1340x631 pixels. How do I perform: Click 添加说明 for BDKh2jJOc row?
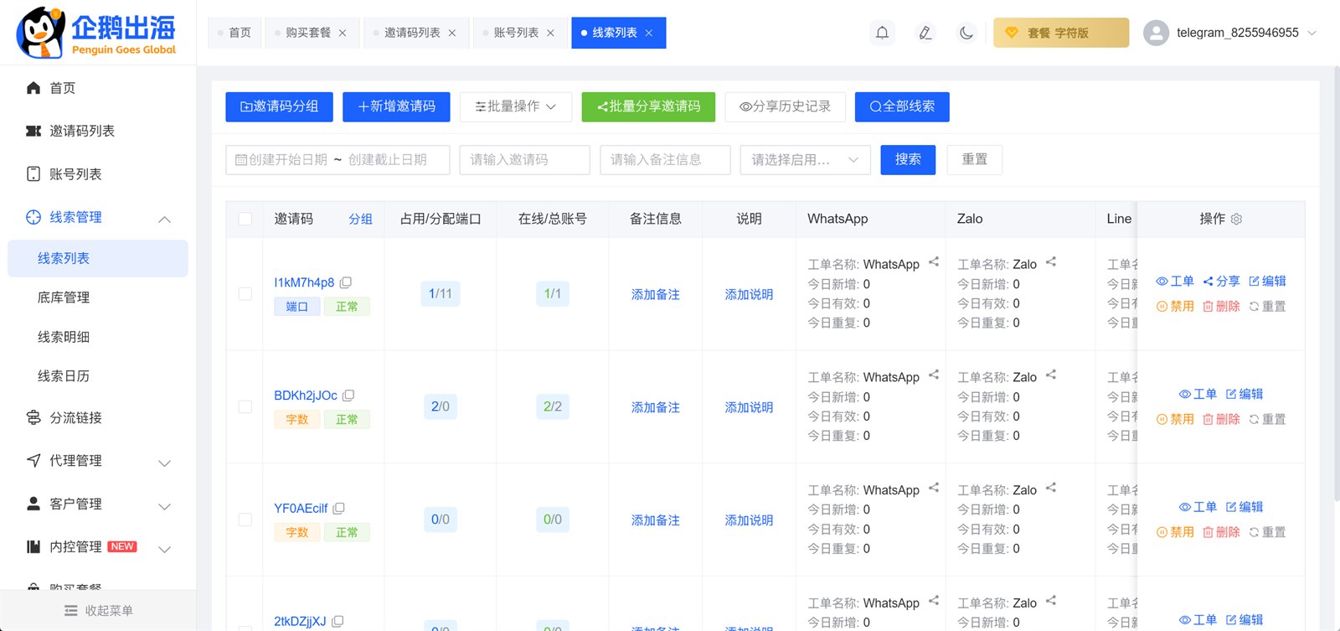pos(749,407)
